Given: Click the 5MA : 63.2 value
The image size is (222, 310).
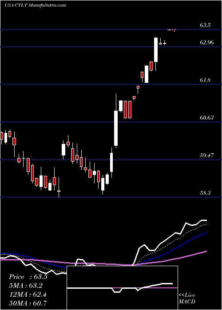Looking at the screenshot, I should tap(26, 286).
